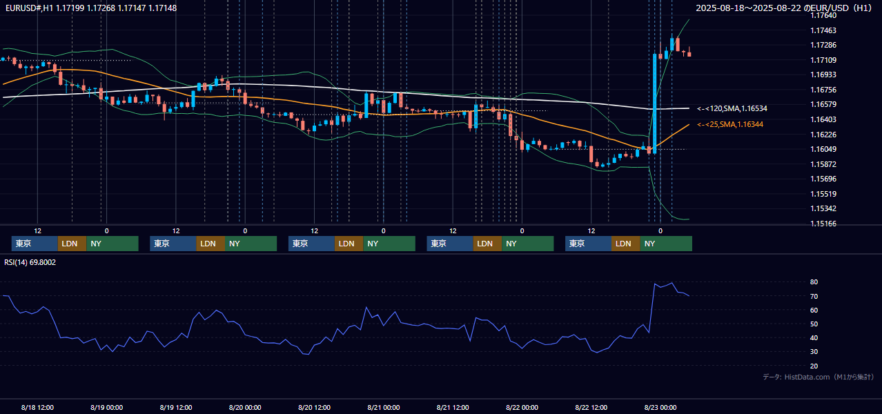Click price axis value 1.16226
Image resolution: width=882 pixels, height=414 pixels.
tap(823, 135)
